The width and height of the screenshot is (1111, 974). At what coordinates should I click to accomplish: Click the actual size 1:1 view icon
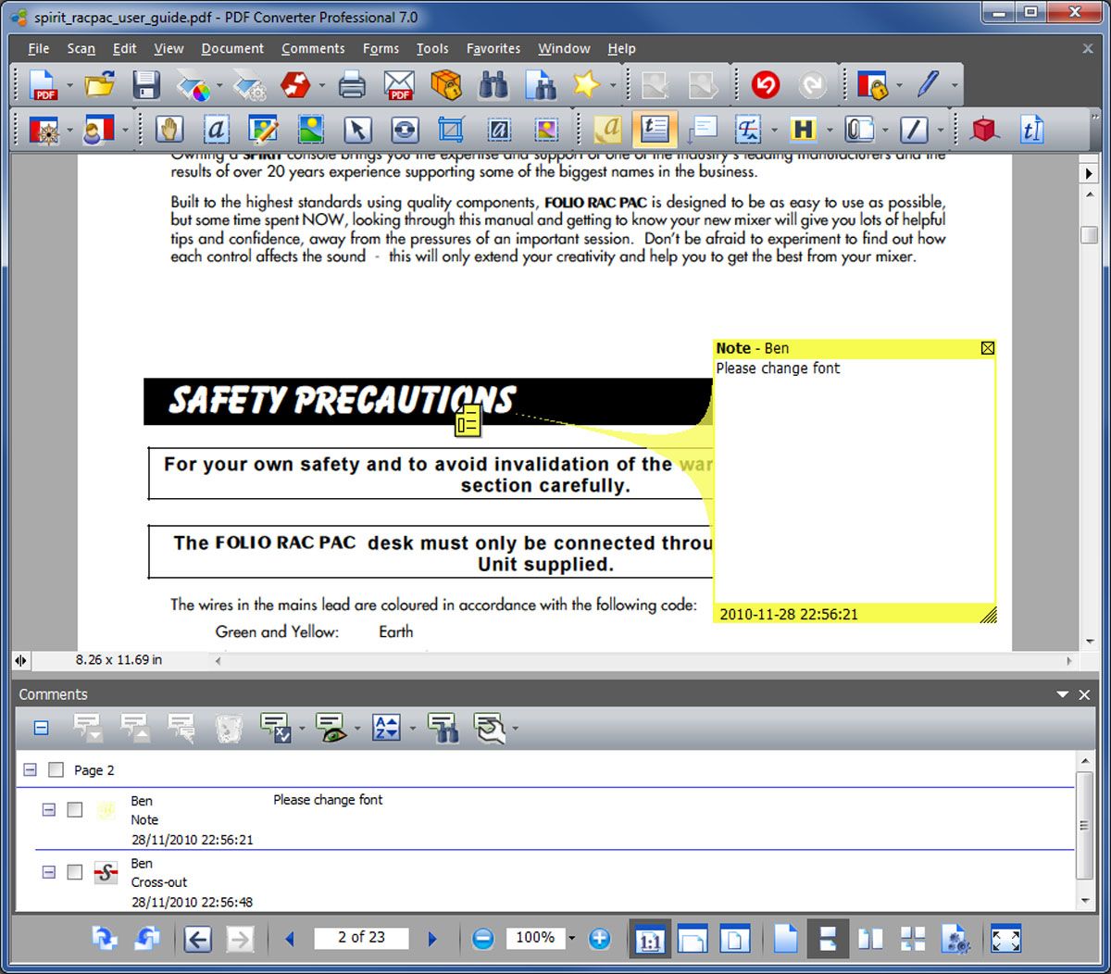click(650, 940)
